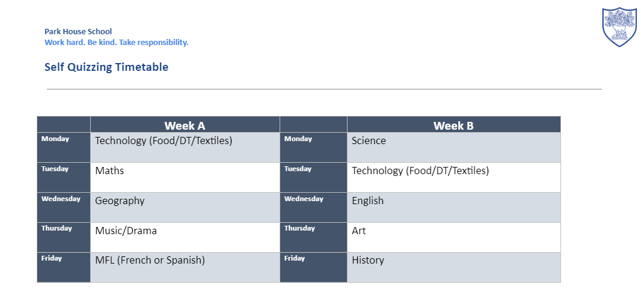Click the Work hard. Be kind motto

(117, 43)
